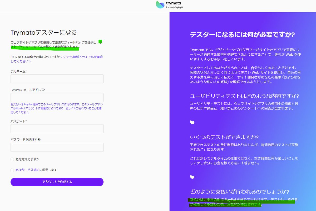Screen dimensions: 316x211
Task: Enable the サービス規約に同意します checkbox
Action: point(12,170)
